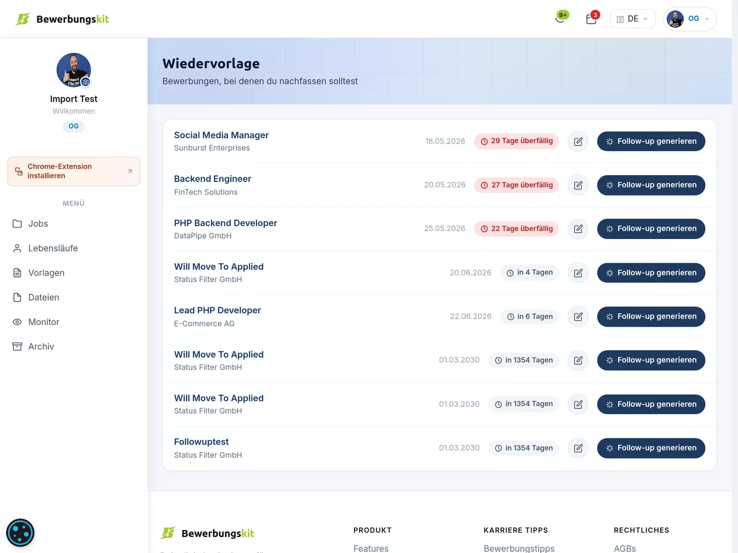Viewport: 738px width, 553px height.
Task: Click edit icon for the 20.06.2026 entry
Action: [578, 272]
